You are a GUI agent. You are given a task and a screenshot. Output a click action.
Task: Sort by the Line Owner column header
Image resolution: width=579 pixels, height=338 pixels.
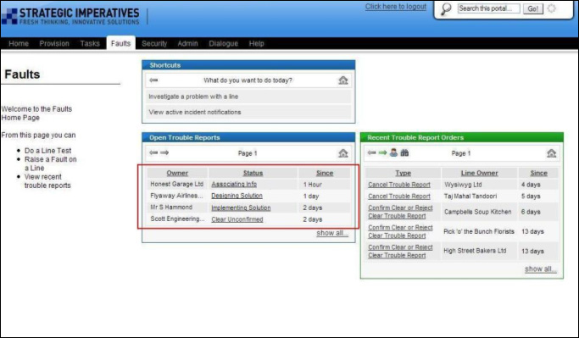[479, 173]
